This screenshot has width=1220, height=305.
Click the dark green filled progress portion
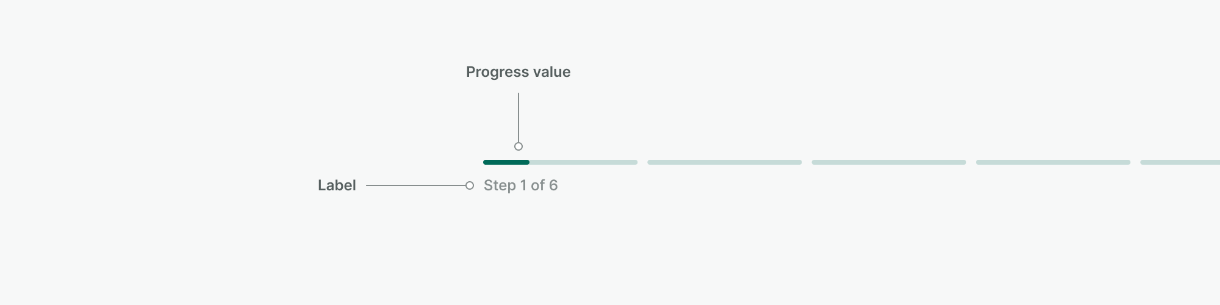pyautogui.click(x=506, y=162)
